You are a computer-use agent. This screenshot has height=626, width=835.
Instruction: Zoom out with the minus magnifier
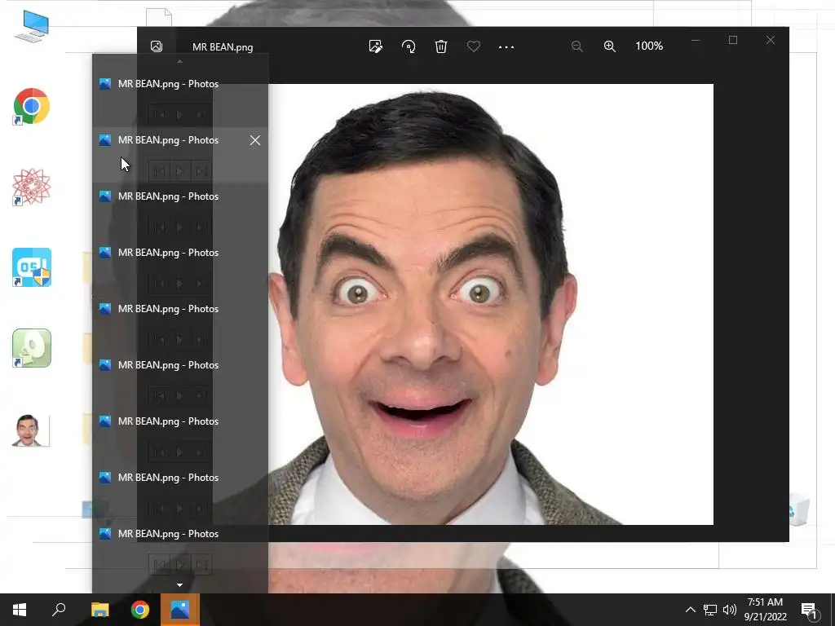coord(577,46)
